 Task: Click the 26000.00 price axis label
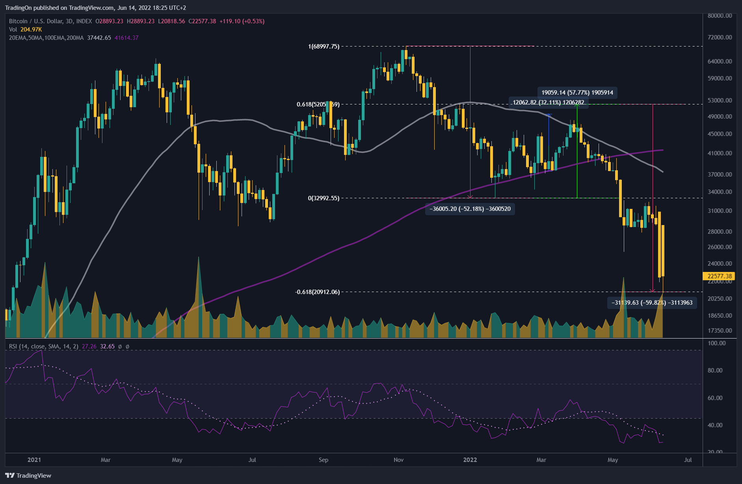[720, 247]
